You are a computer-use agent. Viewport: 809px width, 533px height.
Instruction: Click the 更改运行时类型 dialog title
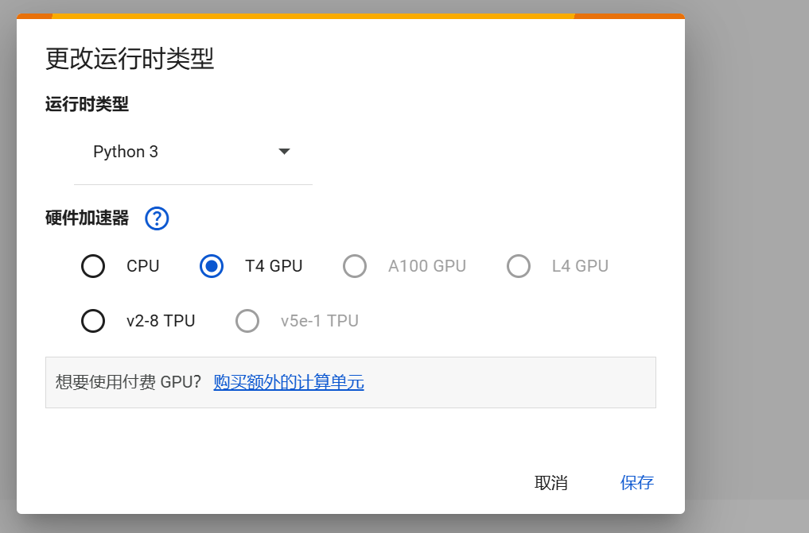127,59
